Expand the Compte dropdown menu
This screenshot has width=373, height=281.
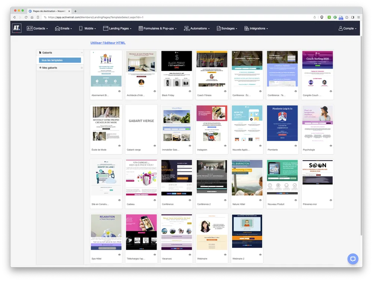pyautogui.click(x=348, y=28)
